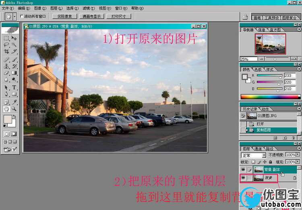Click the 实际像素 button

65,17
